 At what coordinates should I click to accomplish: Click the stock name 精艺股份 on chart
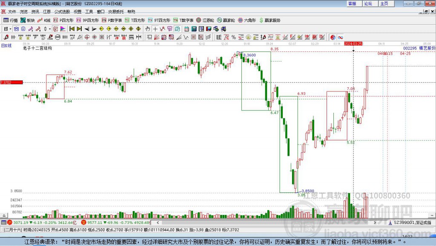427,48
